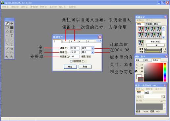Screen dimensions: 170x121
Task: Click the new layer icon in layer panel
Action: point(164,97)
